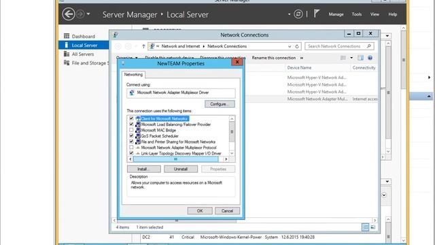Open notifications flag in Server Manager
The height and width of the screenshot is (245, 435).
coord(317,14)
